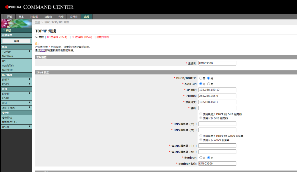Image resolution: width=297 pixels, height=172 pixels.
Task: Select 使用集成了 DHCP 的 WINS 服务器 radio
Action: point(200,136)
